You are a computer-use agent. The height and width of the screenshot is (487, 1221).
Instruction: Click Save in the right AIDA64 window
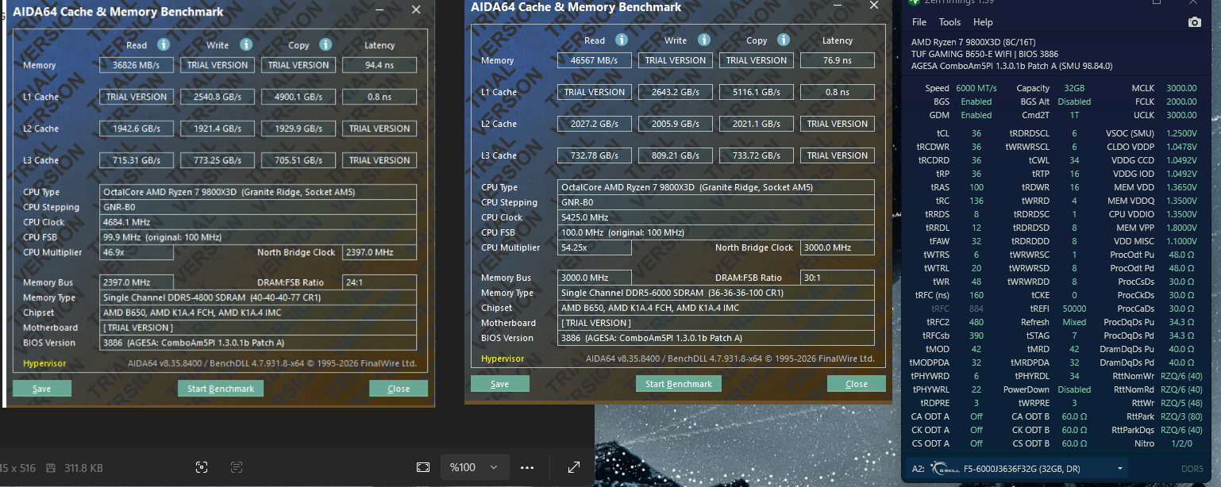(x=500, y=384)
